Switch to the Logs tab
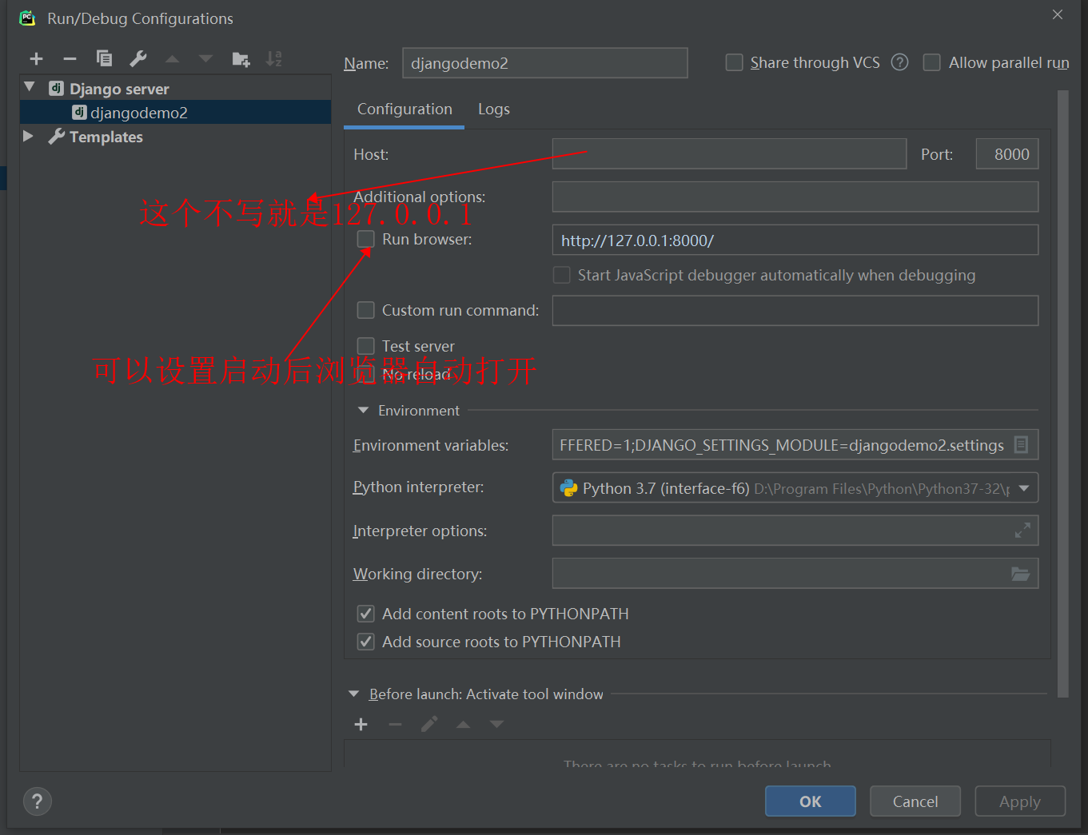 tap(494, 109)
